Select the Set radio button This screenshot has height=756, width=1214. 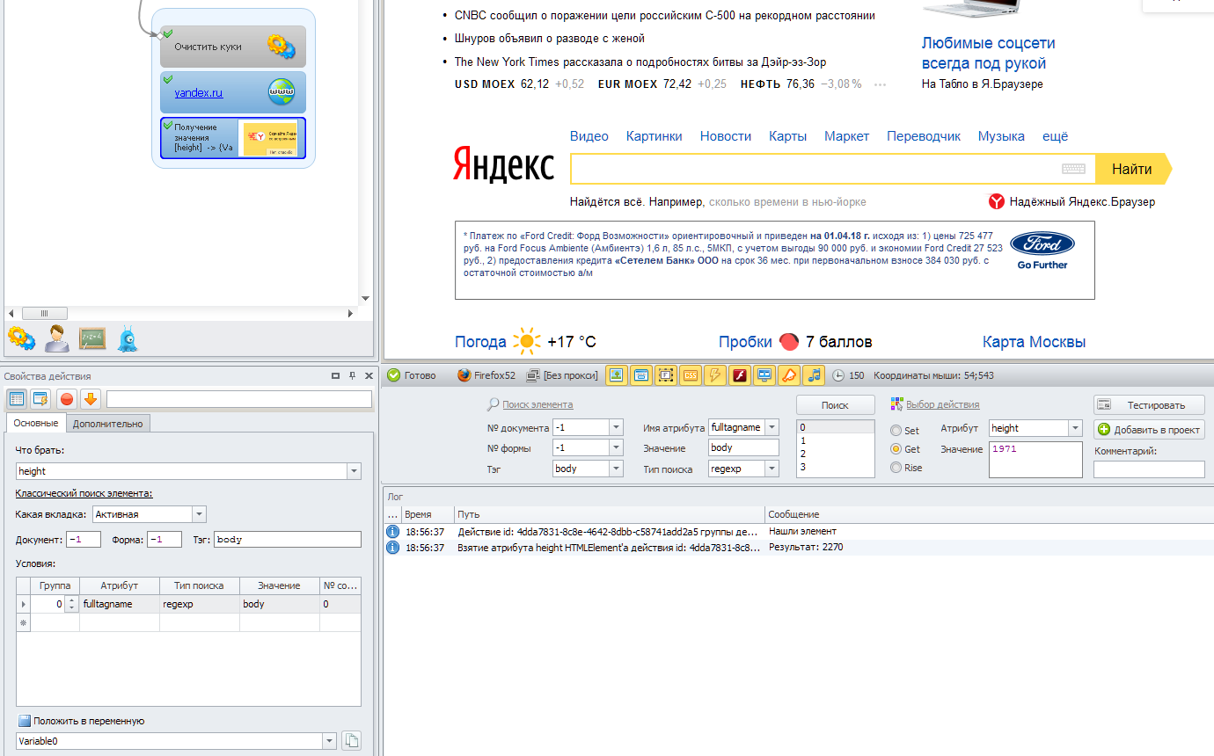(x=896, y=431)
